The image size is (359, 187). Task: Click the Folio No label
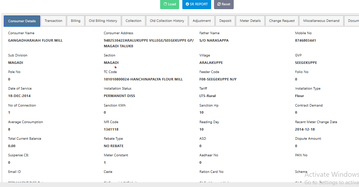coord(302,72)
